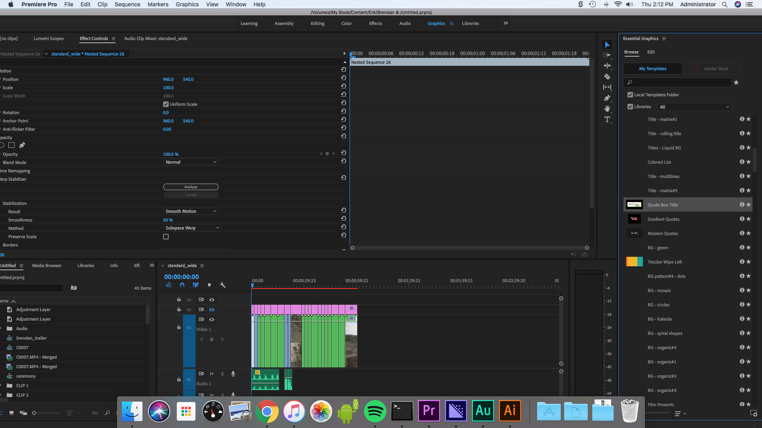
Task: Mute the Audio 1 track
Action: (212, 373)
